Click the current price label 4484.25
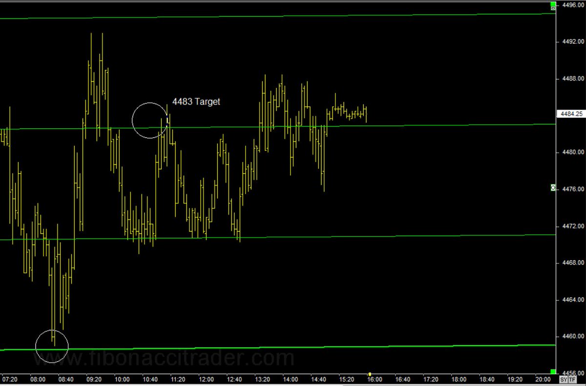 (571, 114)
